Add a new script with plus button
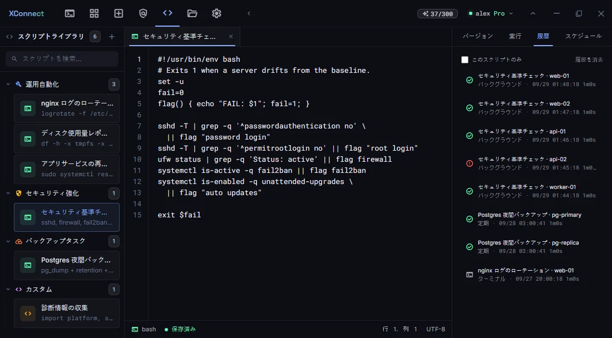The image size is (612, 338). coord(112,37)
